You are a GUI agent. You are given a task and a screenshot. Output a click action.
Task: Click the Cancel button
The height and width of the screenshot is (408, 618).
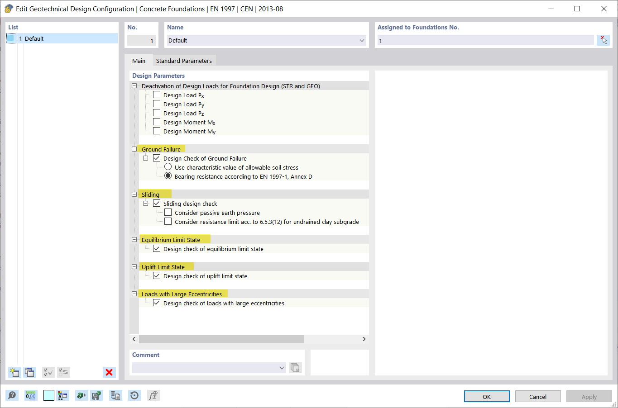click(538, 396)
